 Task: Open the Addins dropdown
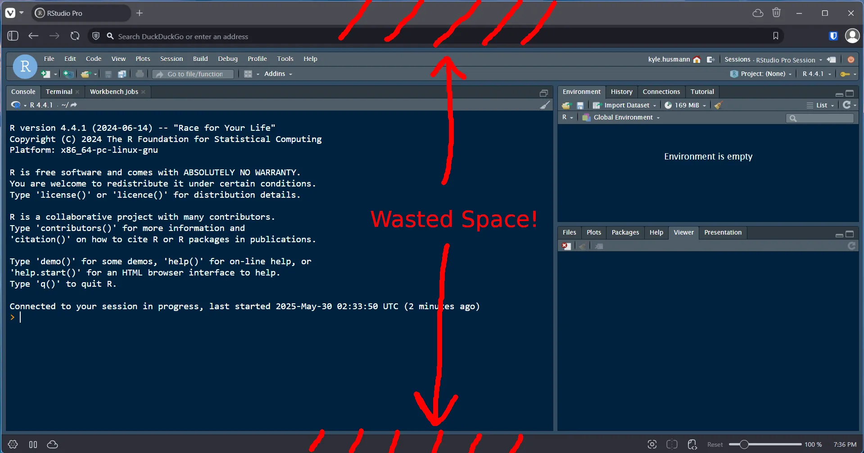click(278, 74)
